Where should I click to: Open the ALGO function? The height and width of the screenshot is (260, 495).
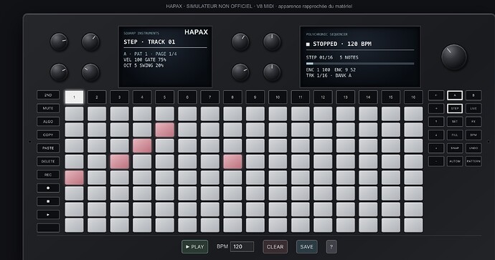[48, 122]
